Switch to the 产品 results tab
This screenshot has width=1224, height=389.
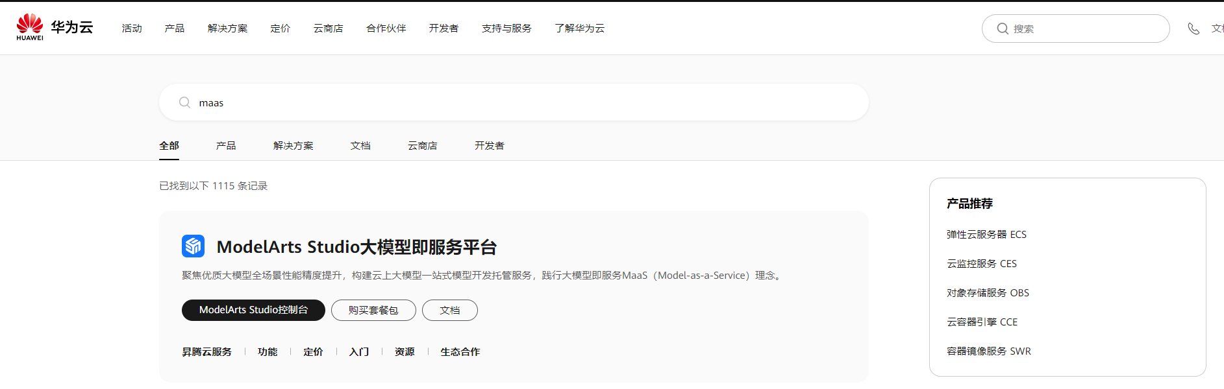226,146
